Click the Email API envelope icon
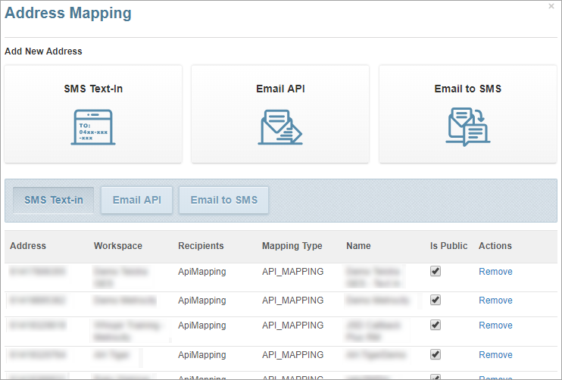 (280, 127)
